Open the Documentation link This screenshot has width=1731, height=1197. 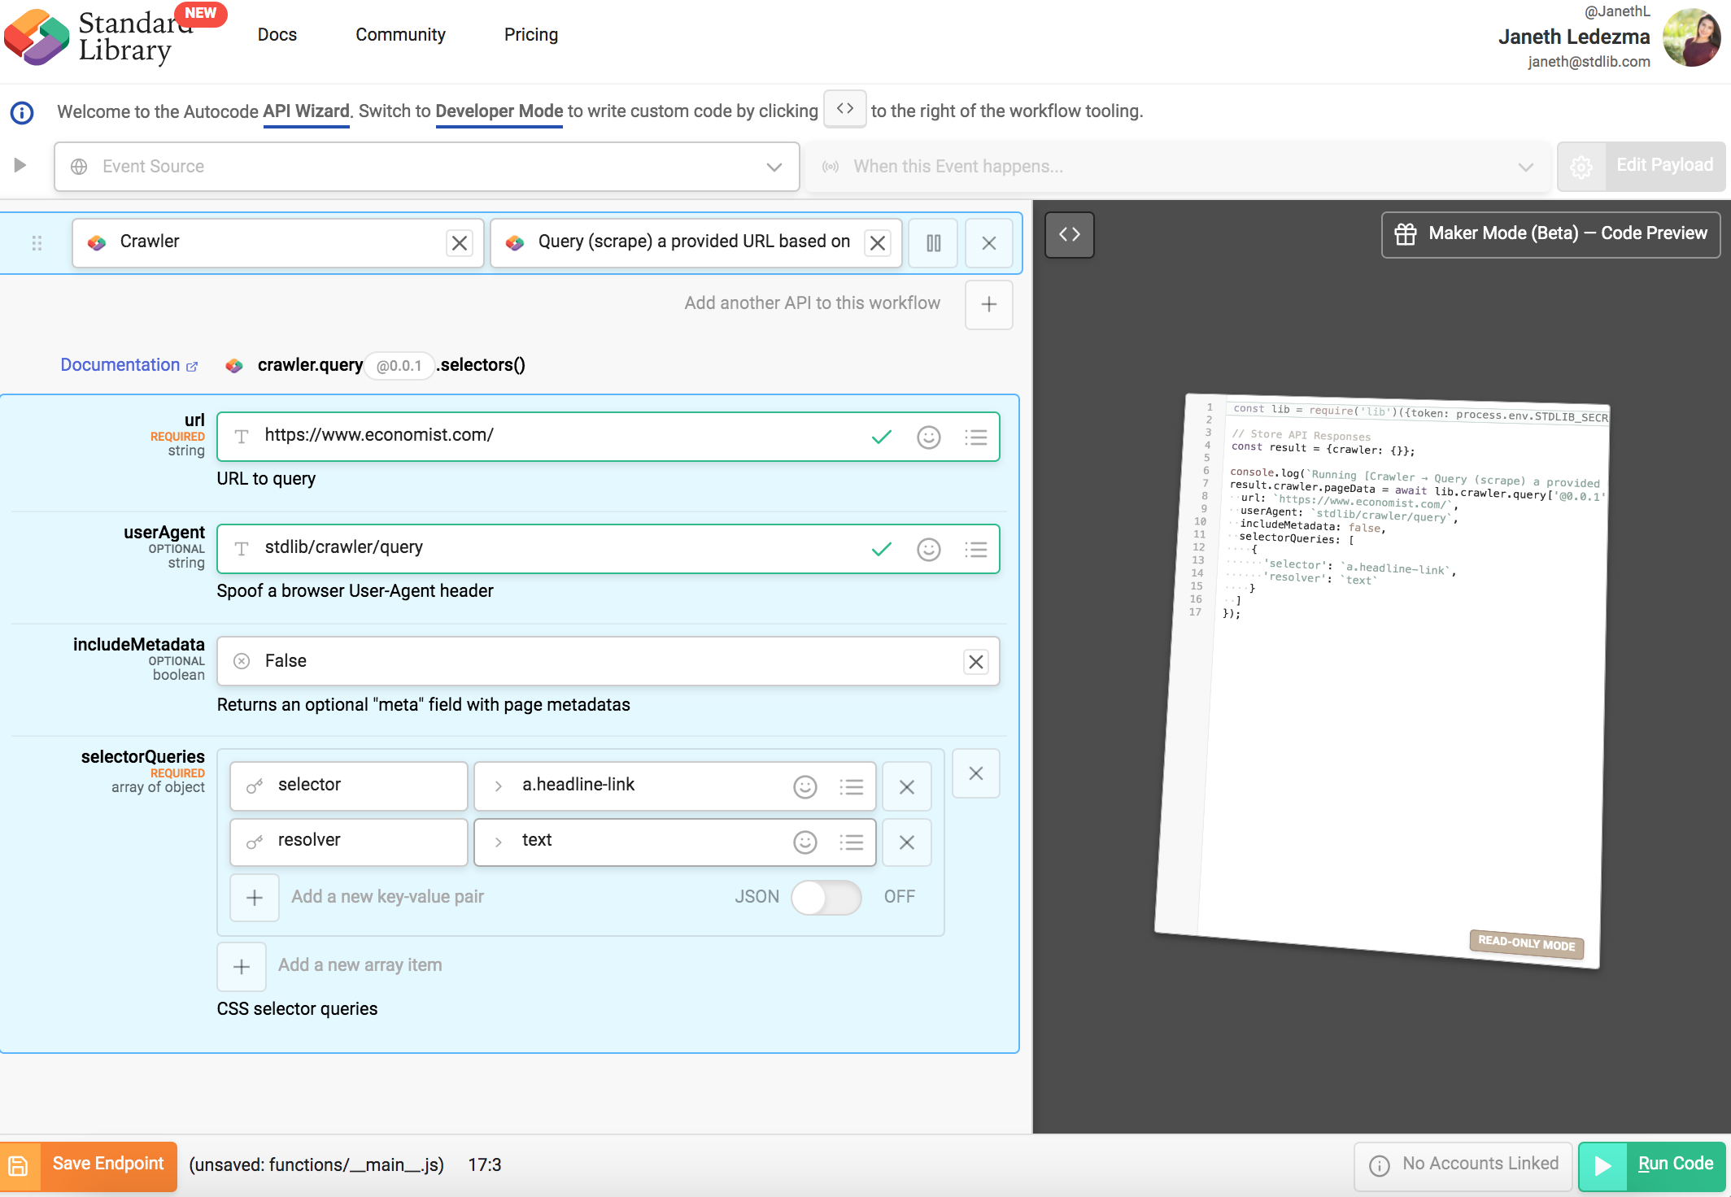(129, 365)
